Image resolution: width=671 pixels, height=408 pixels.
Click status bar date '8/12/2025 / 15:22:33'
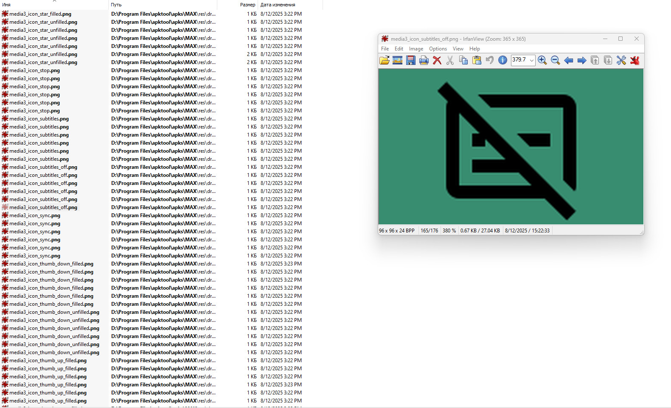click(527, 231)
